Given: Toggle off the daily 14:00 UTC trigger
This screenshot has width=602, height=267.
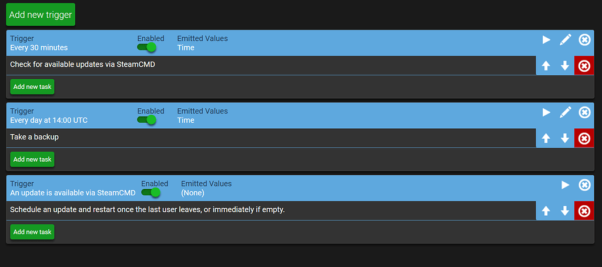Looking at the screenshot, I should (x=147, y=120).
